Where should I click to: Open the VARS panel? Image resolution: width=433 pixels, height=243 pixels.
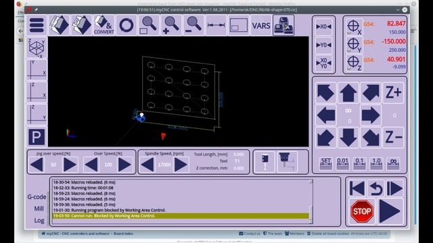tap(261, 26)
